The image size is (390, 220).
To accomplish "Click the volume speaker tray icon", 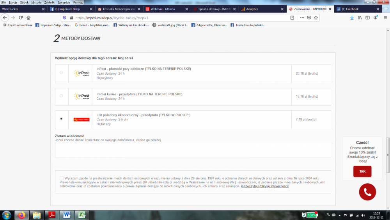I will pyautogui.click(x=363, y=215).
